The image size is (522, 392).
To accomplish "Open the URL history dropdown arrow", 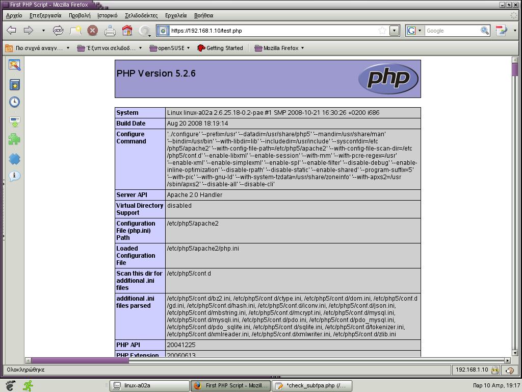I will (395, 31).
